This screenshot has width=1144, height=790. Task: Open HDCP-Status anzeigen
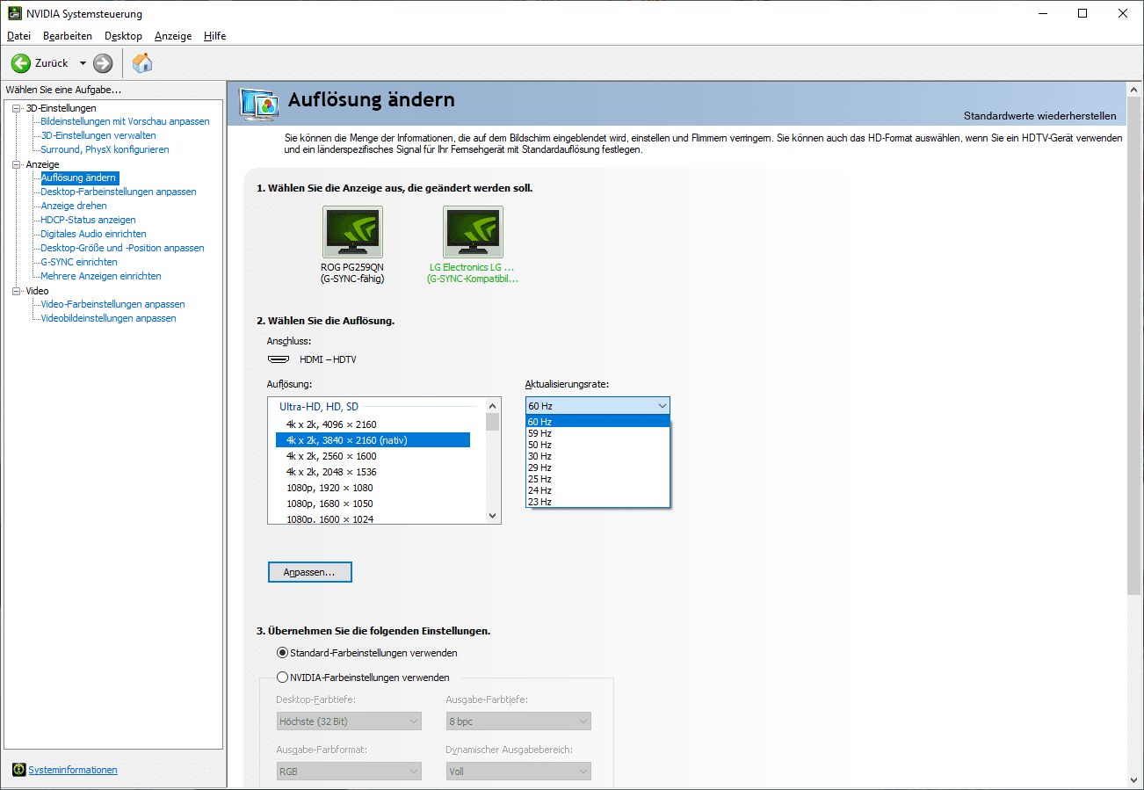(88, 220)
